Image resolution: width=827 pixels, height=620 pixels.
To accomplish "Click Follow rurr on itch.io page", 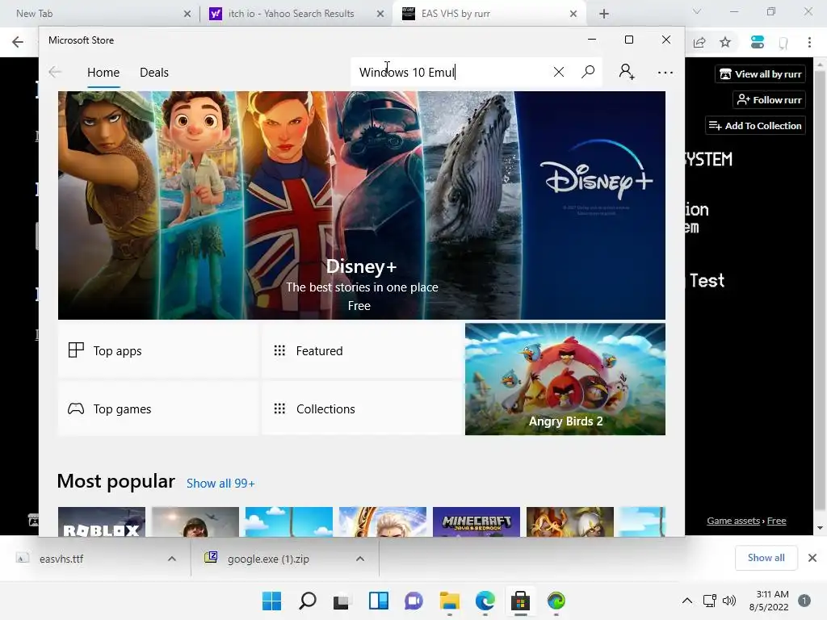I will click(770, 99).
